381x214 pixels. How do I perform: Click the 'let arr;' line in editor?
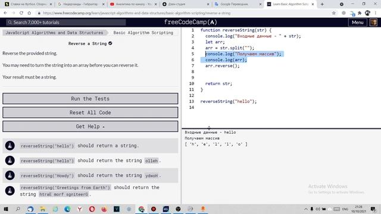coord(215,42)
